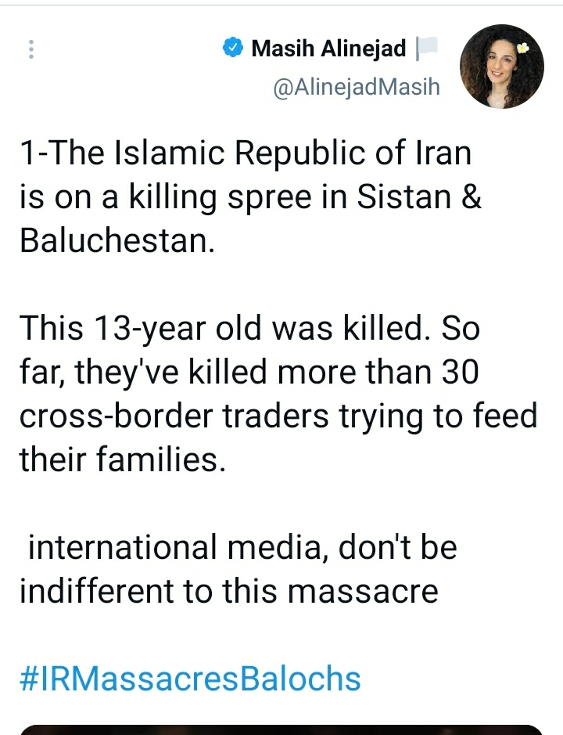Screen dimensions: 563x735
Task: Click the flag icon beside the name
Action: point(427,49)
